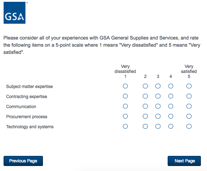The height and width of the screenshot is (171, 207).
Task: Rate Technology and systems as 1
Action: click(x=125, y=126)
